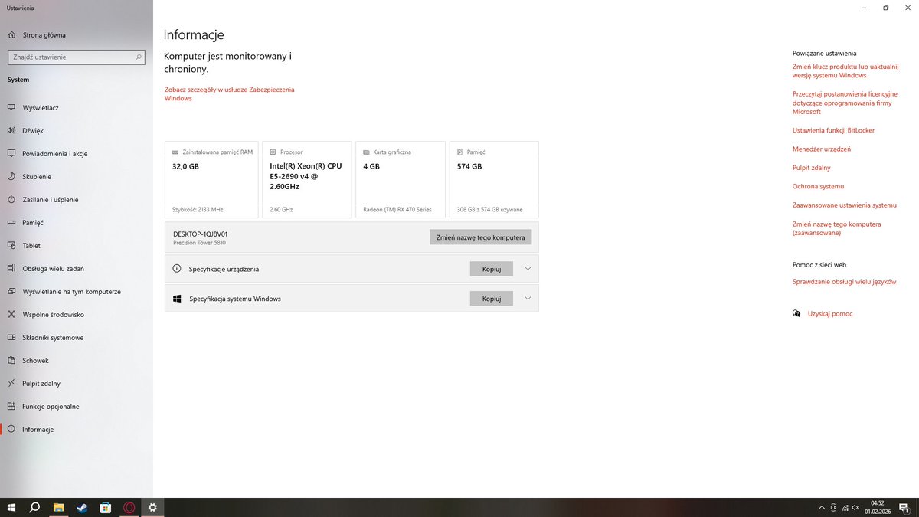This screenshot has width=919, height=517.
Task: Open Menedżer urządzeń link
Action: [x=822, y=149]
